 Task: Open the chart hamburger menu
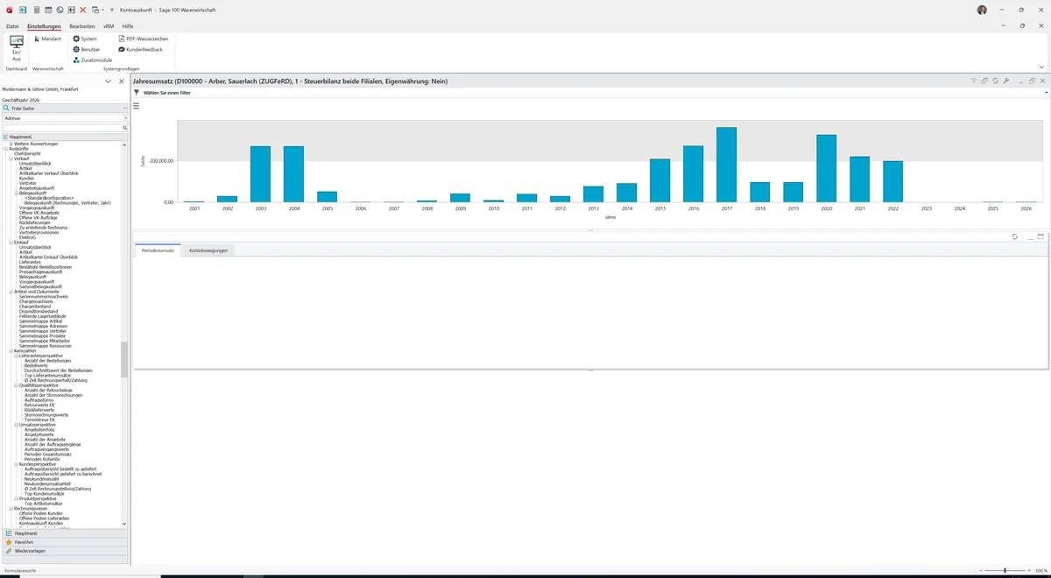(x=137, y=106)
